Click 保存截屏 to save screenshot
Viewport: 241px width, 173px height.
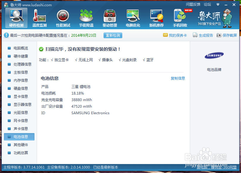point(227,35)
